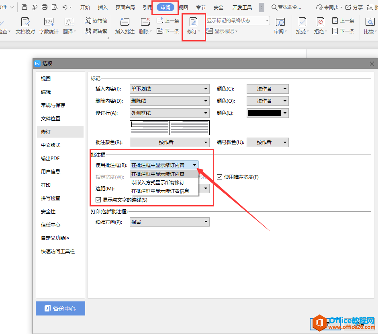Open 批注颜色(R) dropdown

[170, 142]
